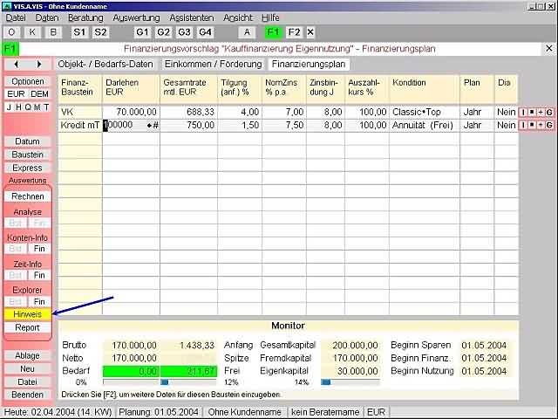Click the A toolbar button
Screen dimensions: 558x419
coord(247,32)
